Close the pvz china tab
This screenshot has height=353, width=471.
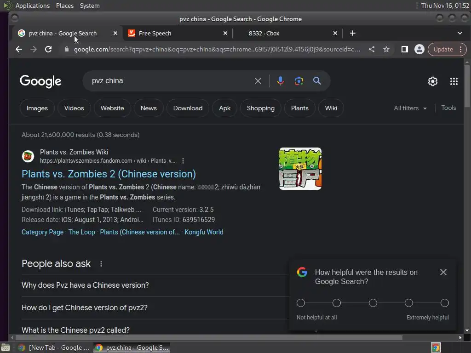tap(115, 33)
